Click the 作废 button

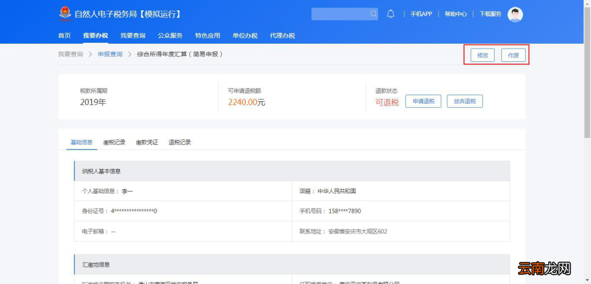(513, 55)
